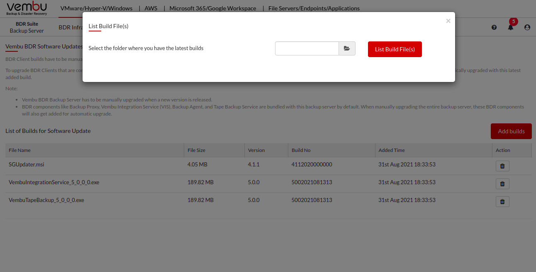Delete the SGUpdater.msi build
This screenshot has width=536, height=272.
pyautogui.click(x=502, y=166)
